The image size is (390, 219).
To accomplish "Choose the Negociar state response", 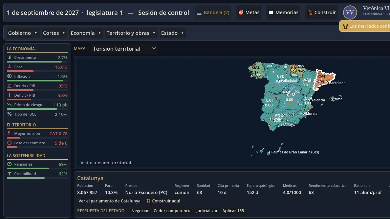I will 140,211.
